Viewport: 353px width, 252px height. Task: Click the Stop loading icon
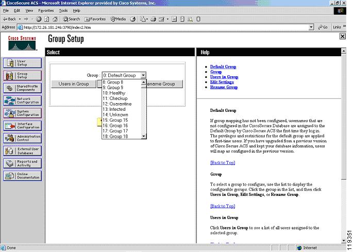coord(39,19)
